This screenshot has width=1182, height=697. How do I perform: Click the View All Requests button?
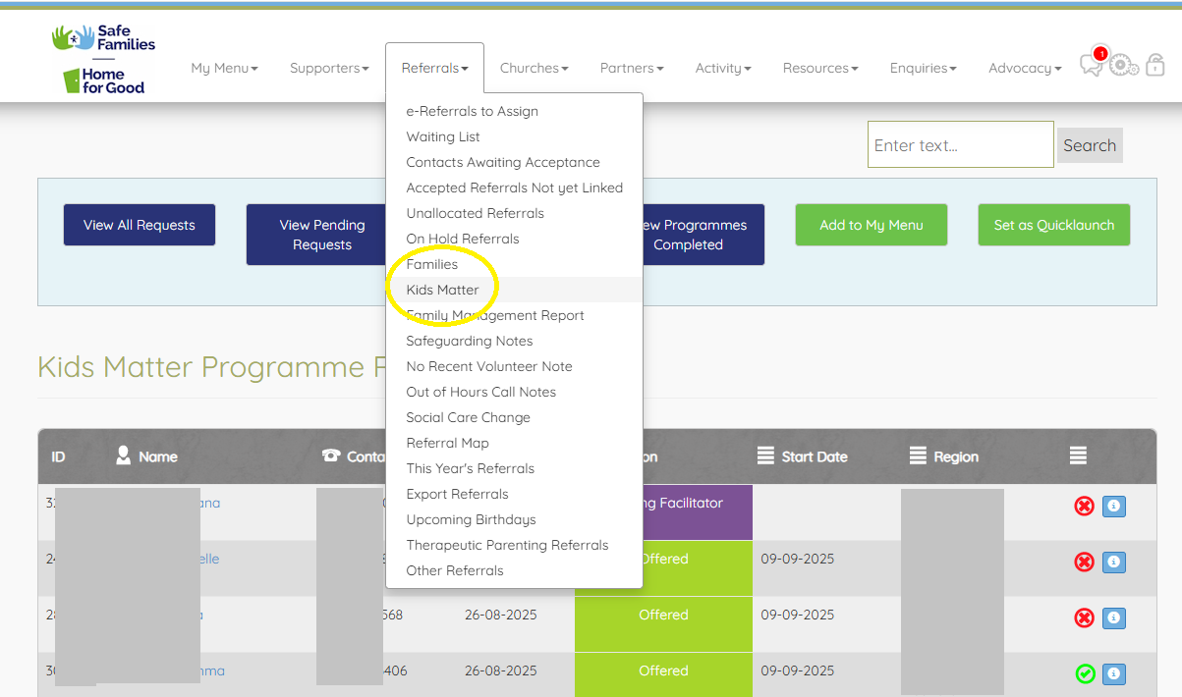[x=140, y=225]
